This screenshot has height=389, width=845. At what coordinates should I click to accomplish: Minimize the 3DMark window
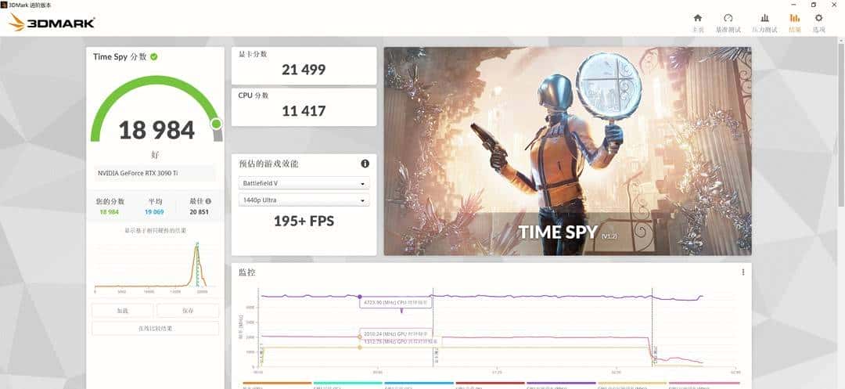tap(796, 5)
